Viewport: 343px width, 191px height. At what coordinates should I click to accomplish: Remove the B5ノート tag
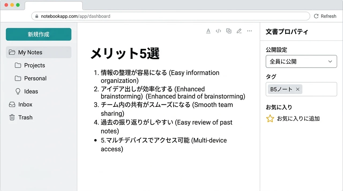click(297, 89)
